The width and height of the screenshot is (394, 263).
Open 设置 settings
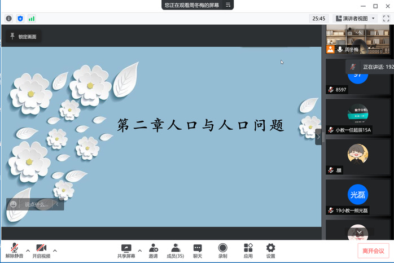[x=270, y=251]
